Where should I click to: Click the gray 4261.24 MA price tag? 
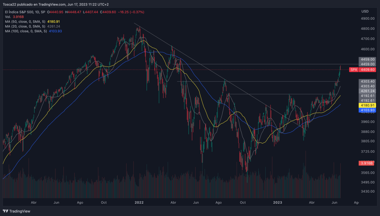pos(368,91)
